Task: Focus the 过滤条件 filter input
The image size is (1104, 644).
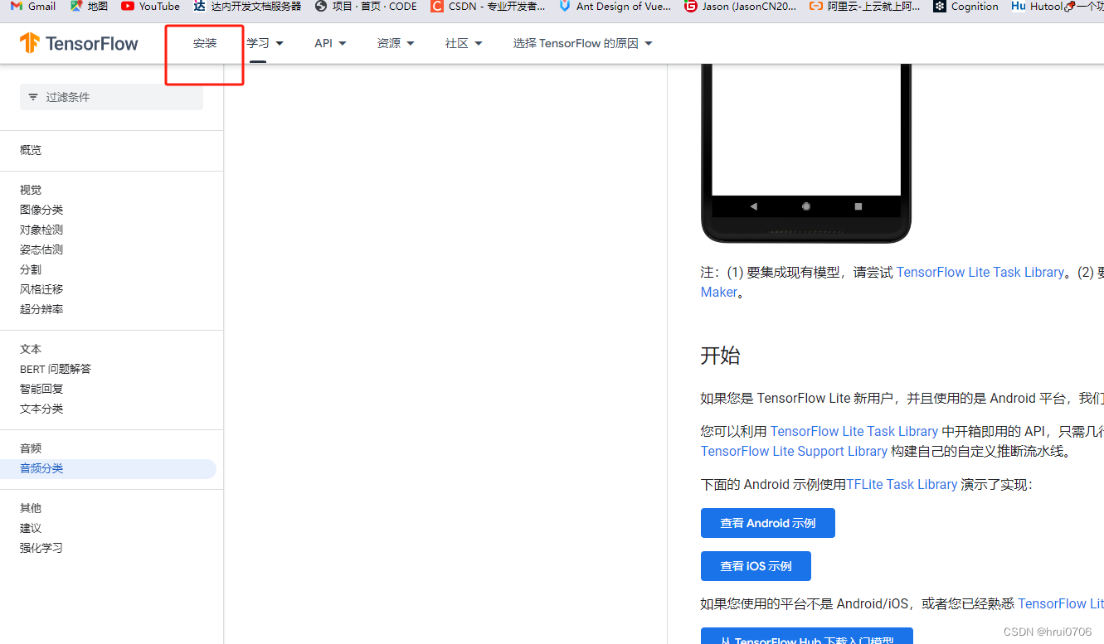Action: pyautogui.click(x=111, y=97)
